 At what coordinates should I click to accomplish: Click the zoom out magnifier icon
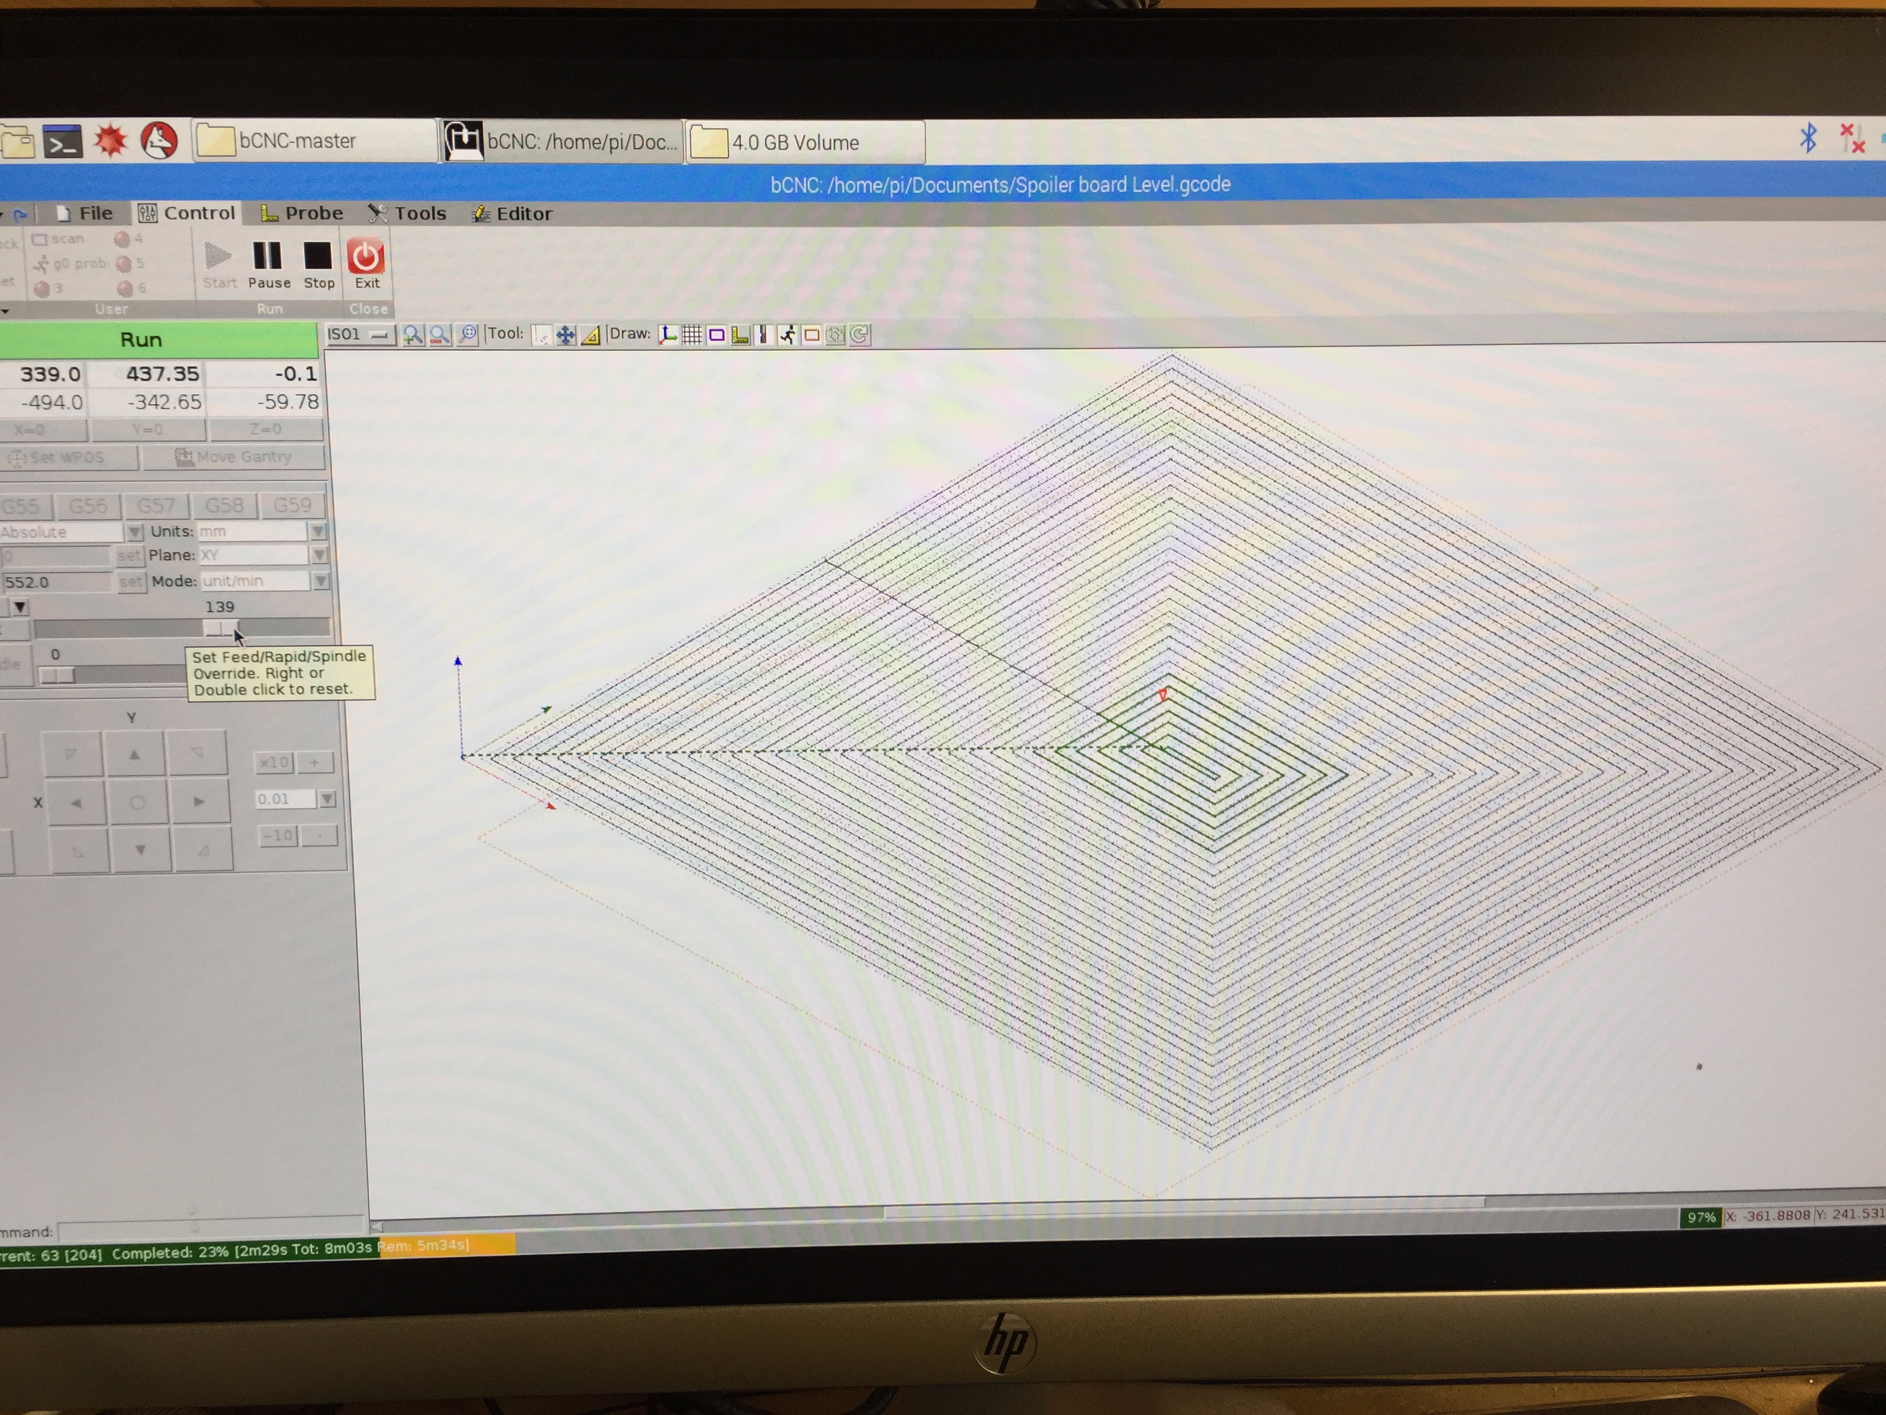439,335
